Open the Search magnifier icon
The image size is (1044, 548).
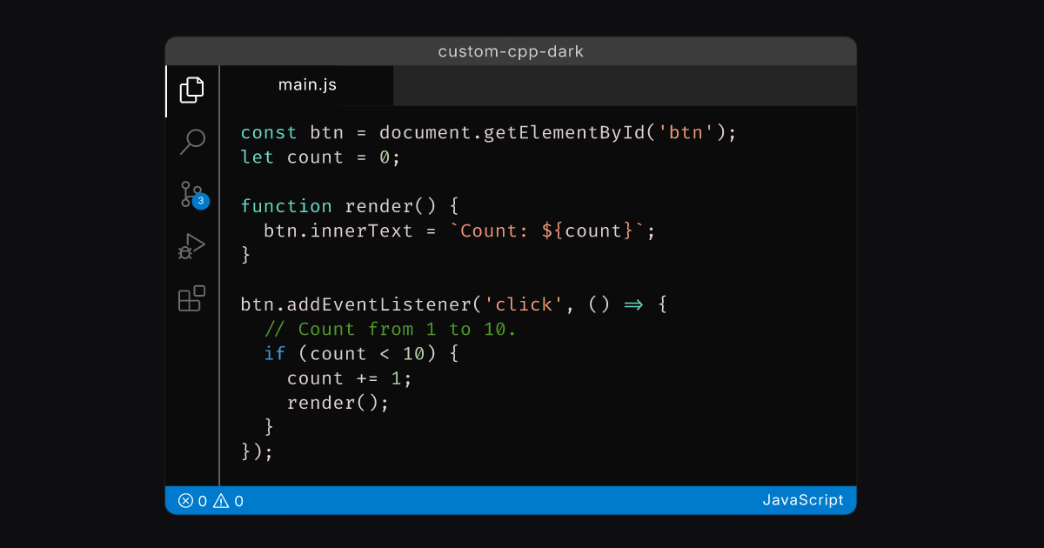click(x=192, y=142)
